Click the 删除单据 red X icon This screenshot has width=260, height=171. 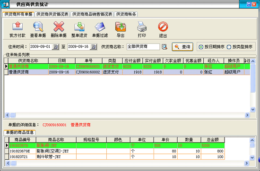pyautogui.click(x=59, y=26)
